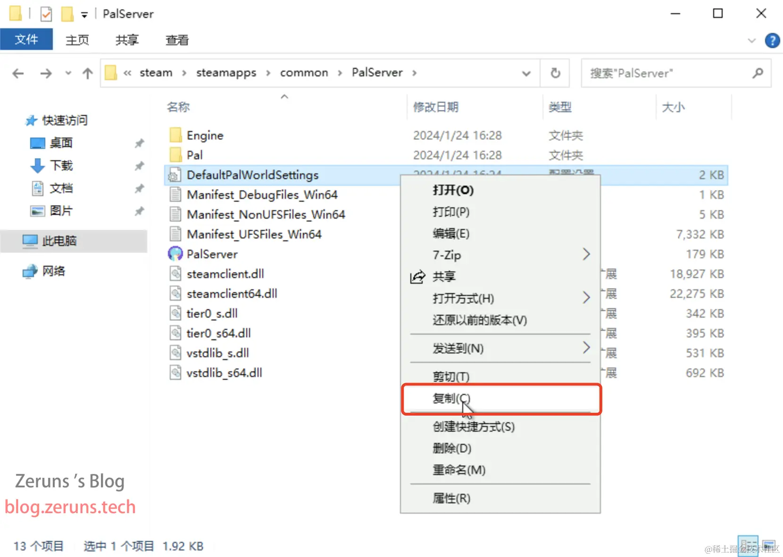Select the Manifest_UFSFiles_Win64 file
Image resolution: width=783 pixels, height=557 pixels.
coord(254,234)
